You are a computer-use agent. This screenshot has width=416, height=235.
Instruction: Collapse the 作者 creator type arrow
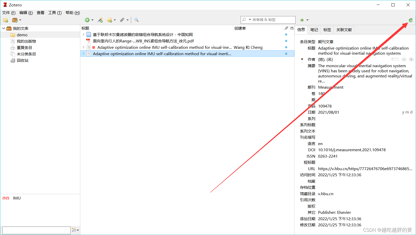coord(302,59)
